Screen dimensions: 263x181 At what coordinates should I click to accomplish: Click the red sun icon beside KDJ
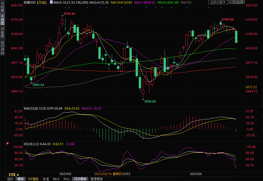(7, 143)
